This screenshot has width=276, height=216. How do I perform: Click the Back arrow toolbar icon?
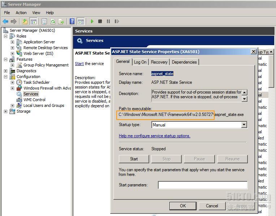pyautogui.click(x=5, y=21)
